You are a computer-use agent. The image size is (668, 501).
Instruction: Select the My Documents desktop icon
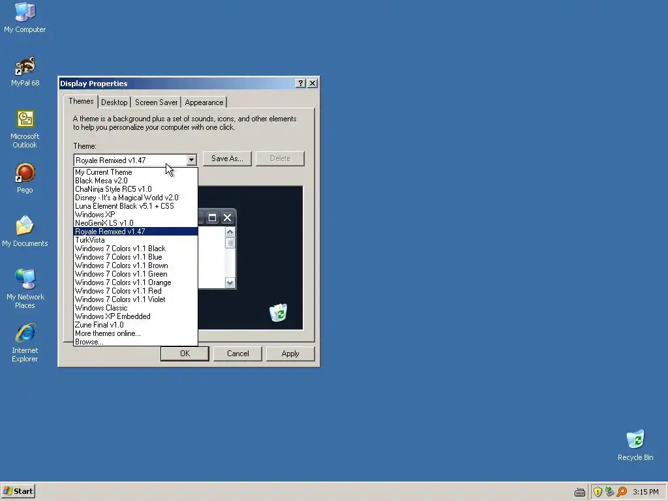(x=25, y=232)
